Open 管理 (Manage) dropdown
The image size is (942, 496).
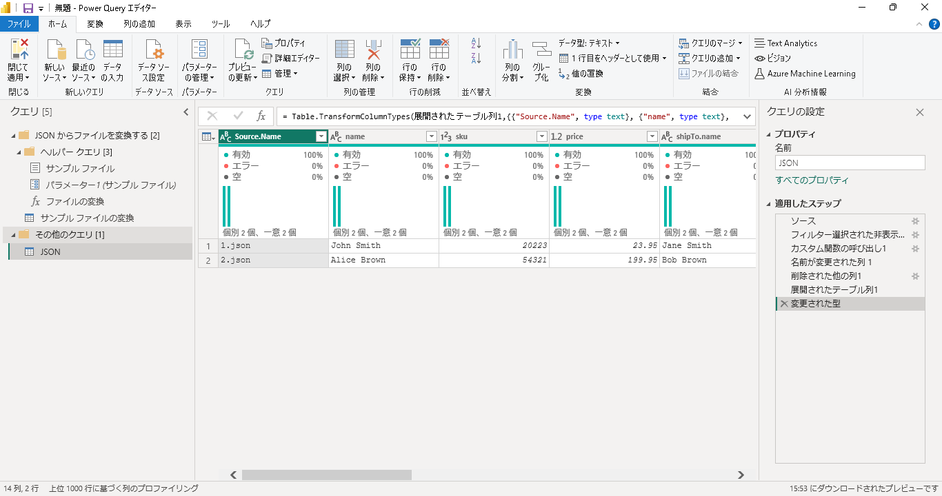tap(279, 74)
